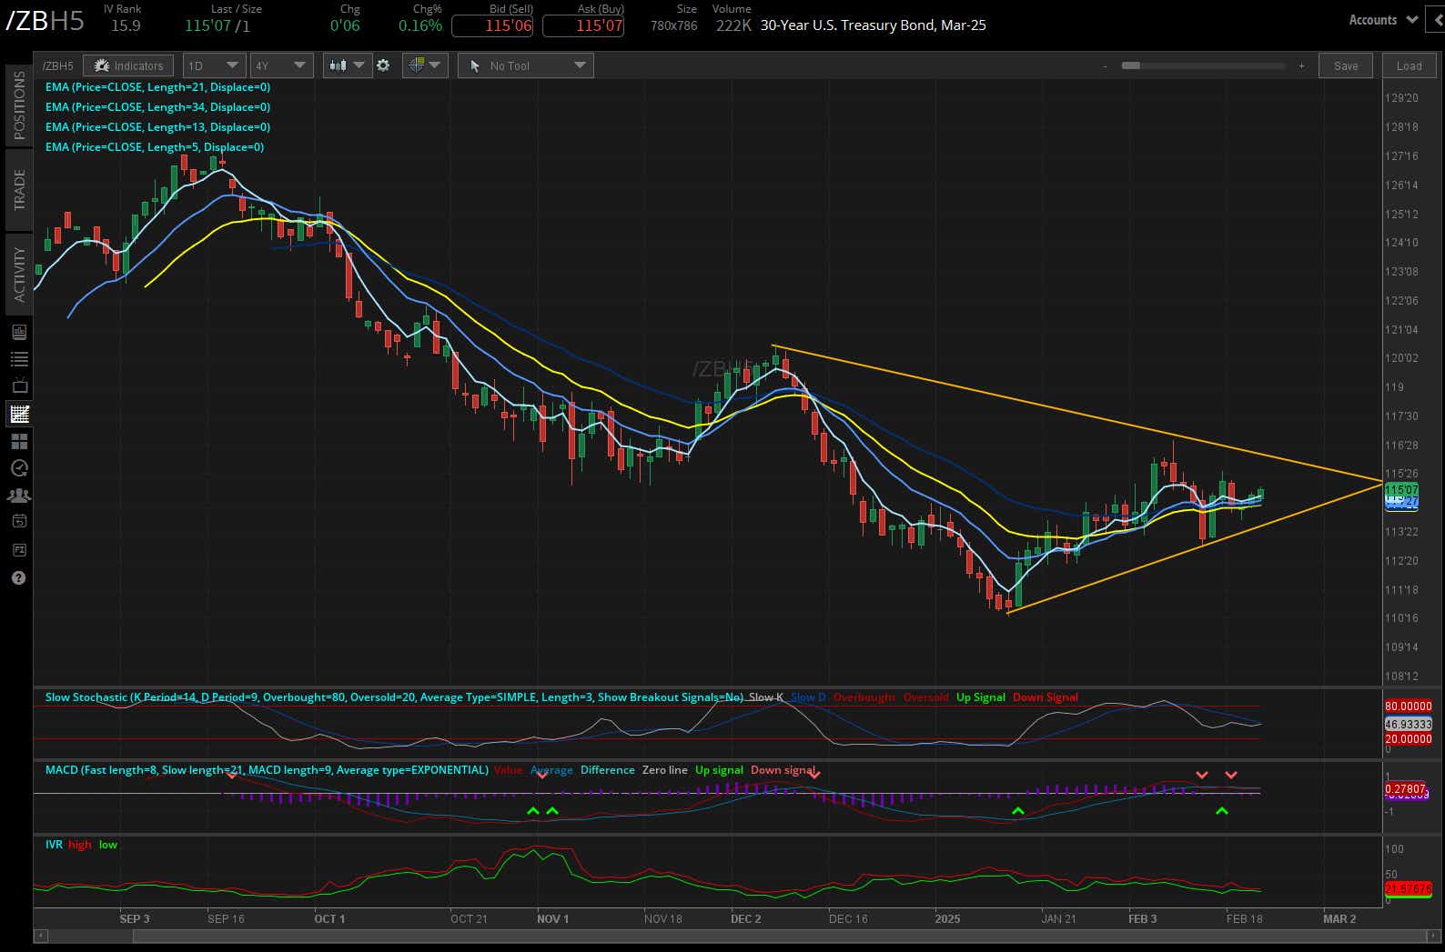Click the Volume 222K value

[x=733, y=25]
